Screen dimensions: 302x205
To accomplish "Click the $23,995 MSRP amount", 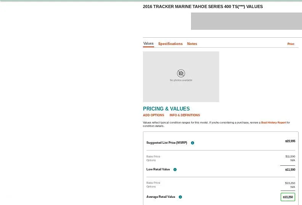I will point(290,141).
